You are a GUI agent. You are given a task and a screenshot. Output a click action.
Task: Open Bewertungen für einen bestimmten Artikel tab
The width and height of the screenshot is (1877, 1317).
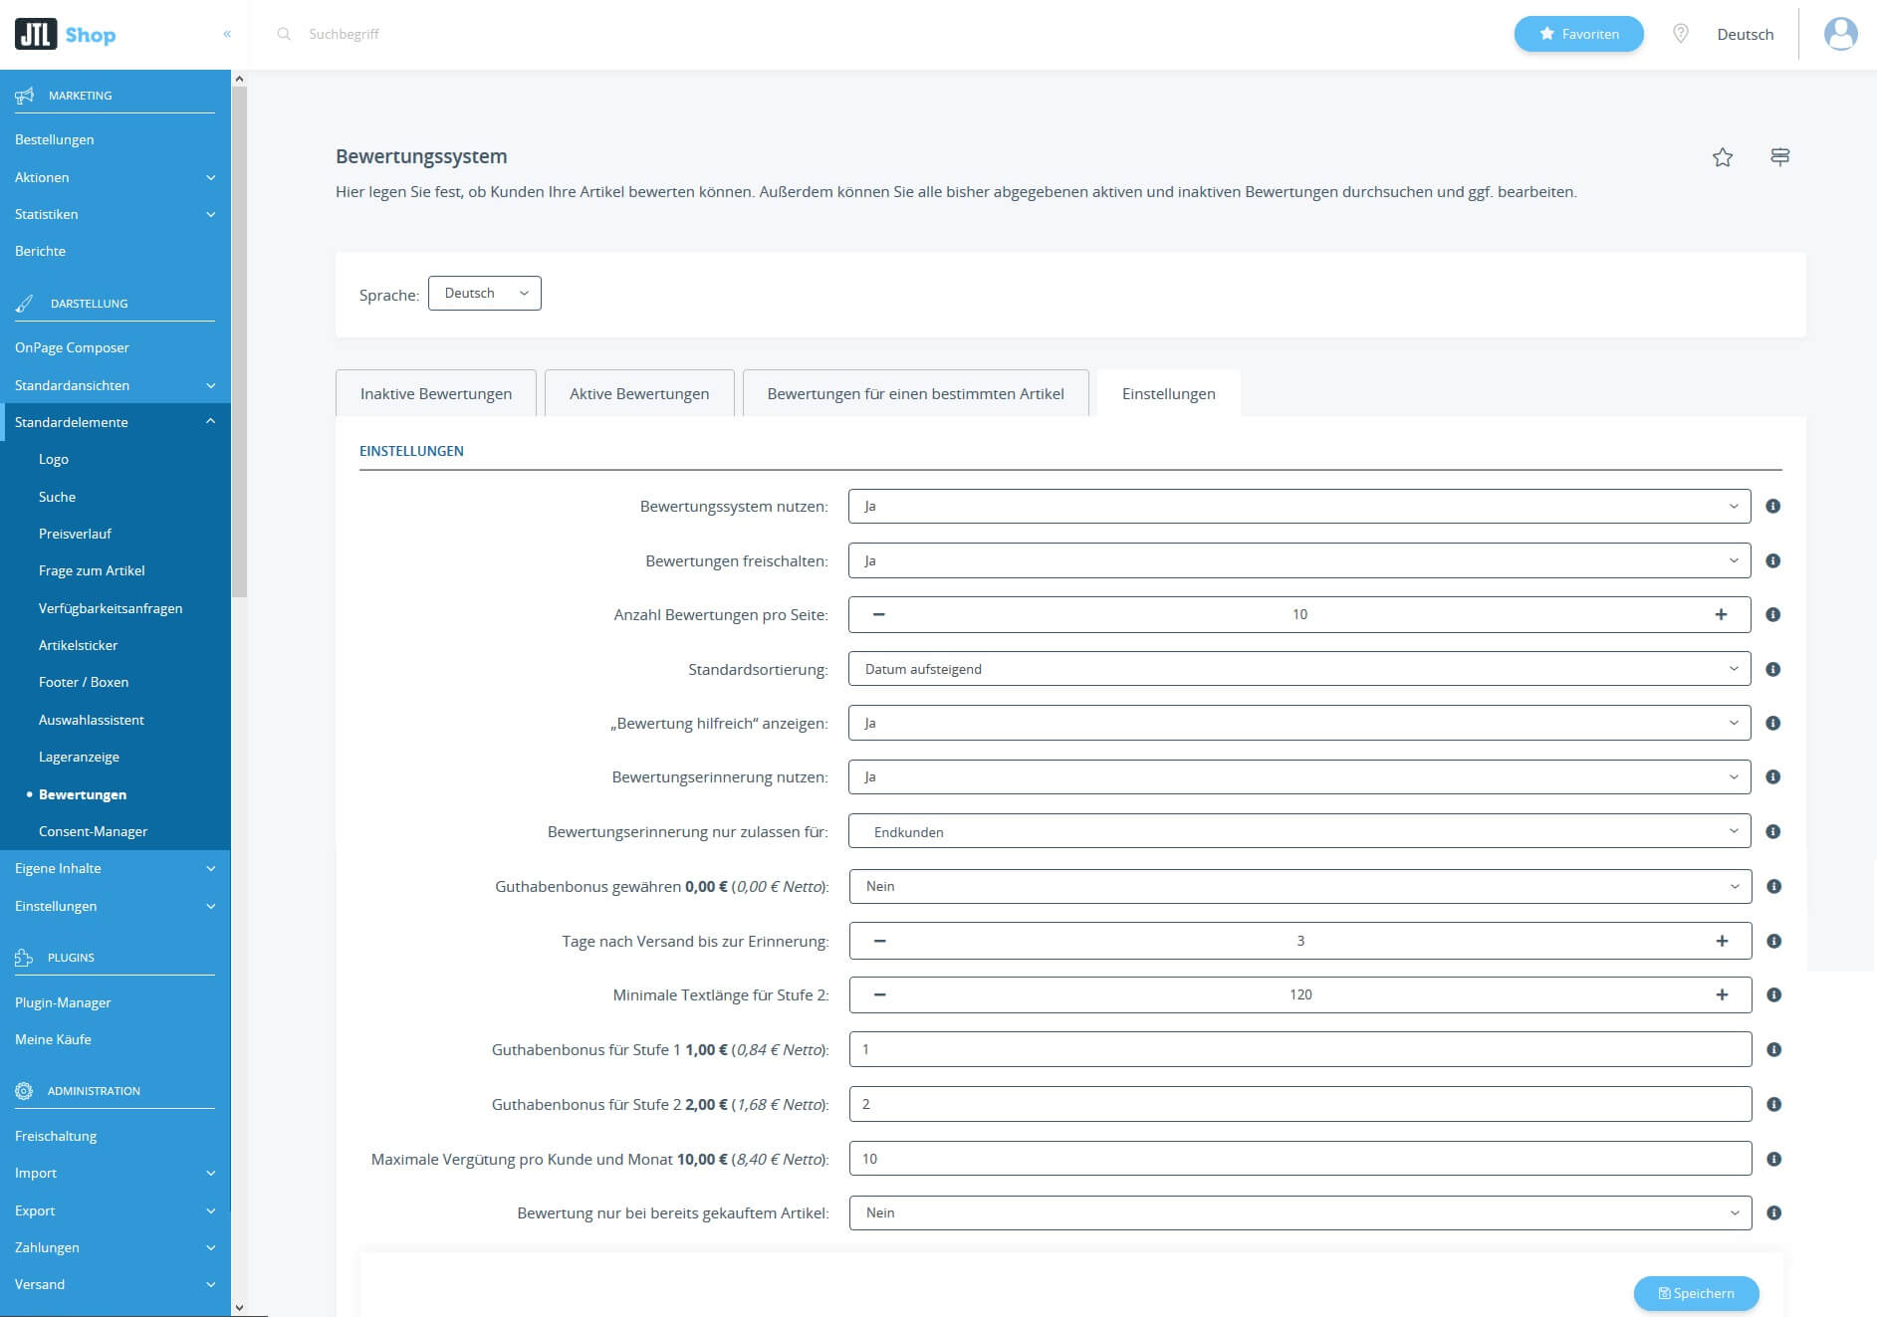point(915,393)
